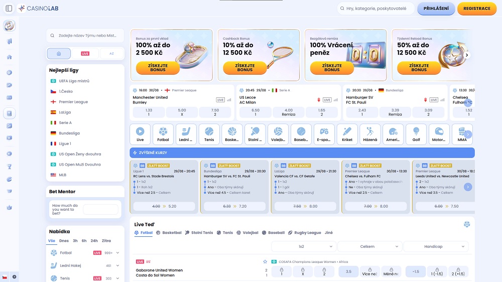This screenshot has height=282, width=502.
Task: Filter Nabídka by Zítra
Action: pos(106,241)
